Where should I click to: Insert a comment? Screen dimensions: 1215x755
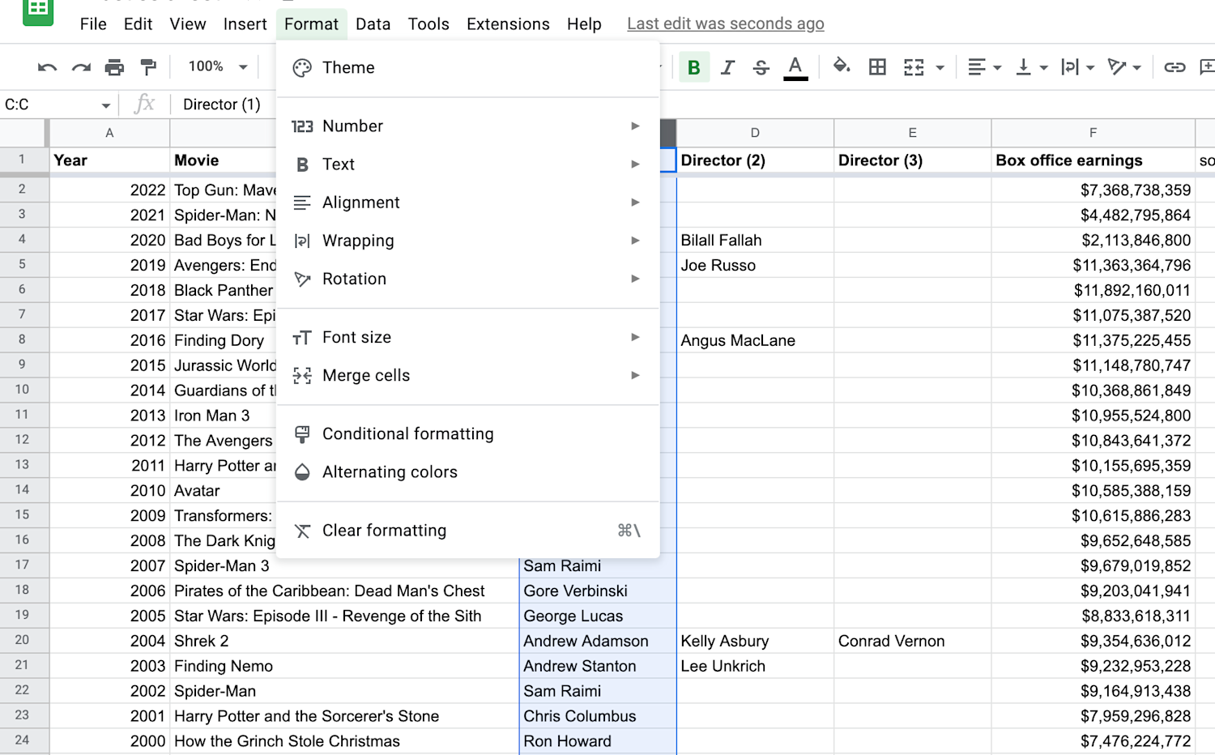point(1209,67)
